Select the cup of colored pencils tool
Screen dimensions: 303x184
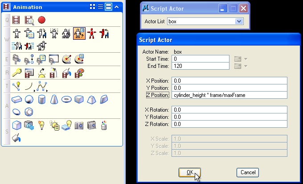pos(104,125)
